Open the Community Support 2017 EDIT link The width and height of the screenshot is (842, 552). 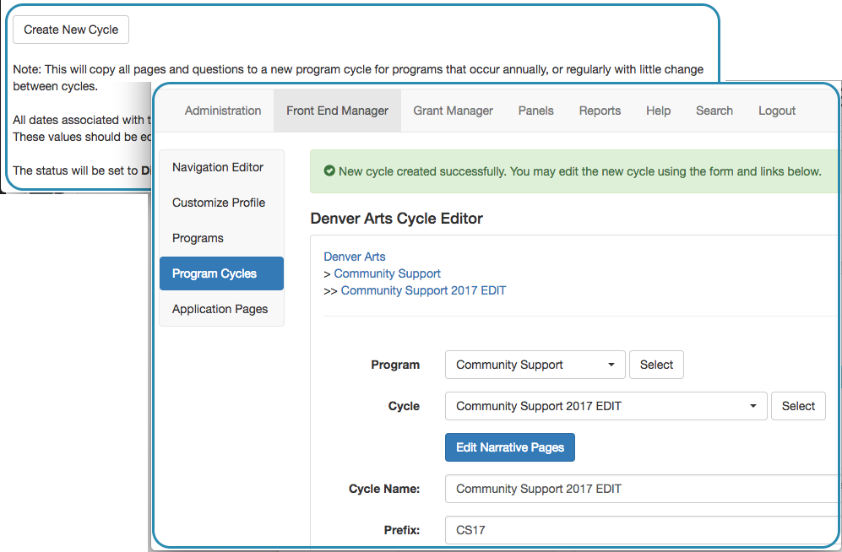point(423,290)
